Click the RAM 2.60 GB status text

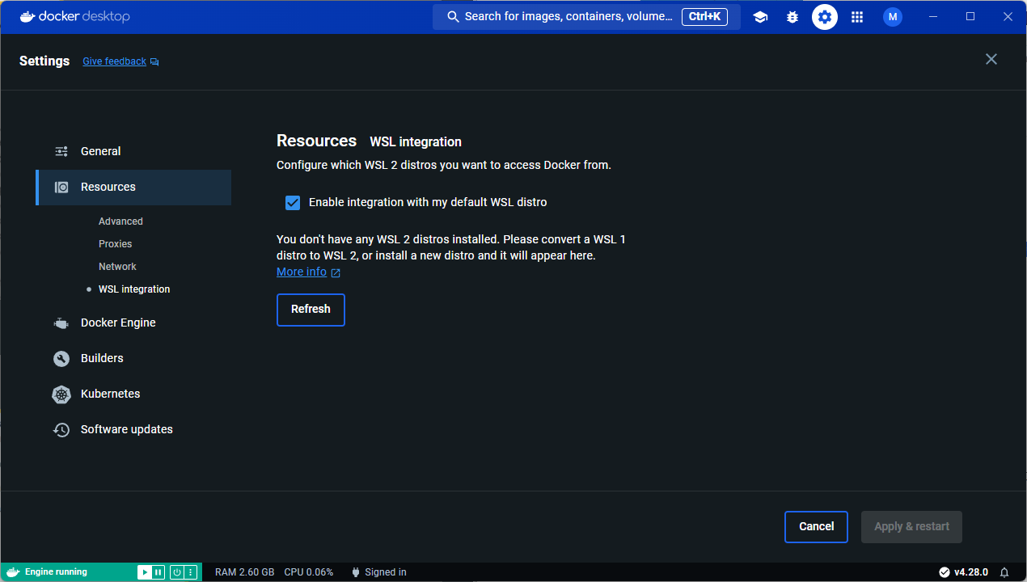(x=244, y=572)
